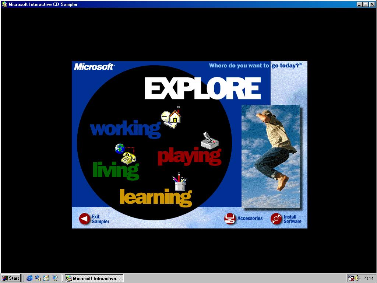Open the View Channels quick launch icon
The image size is (377, 283).
click(x=55, y=278)
